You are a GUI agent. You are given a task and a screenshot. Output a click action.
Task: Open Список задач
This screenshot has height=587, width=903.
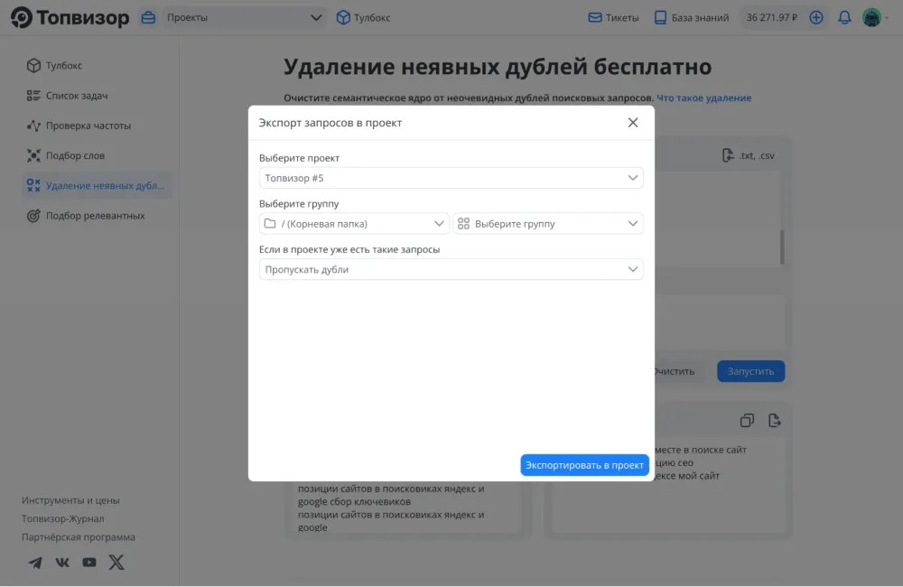tap(97, 96)
